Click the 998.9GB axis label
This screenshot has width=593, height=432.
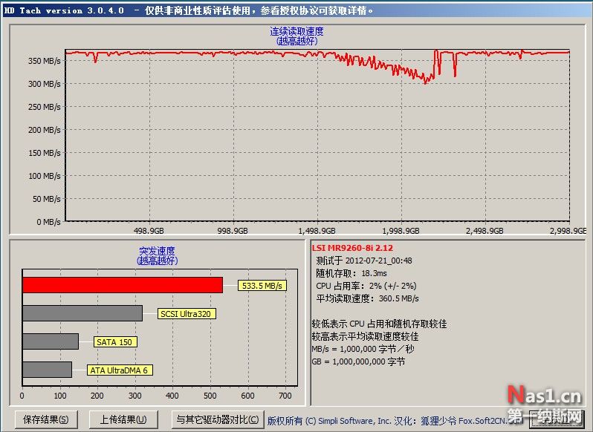(x=233, y=231)
